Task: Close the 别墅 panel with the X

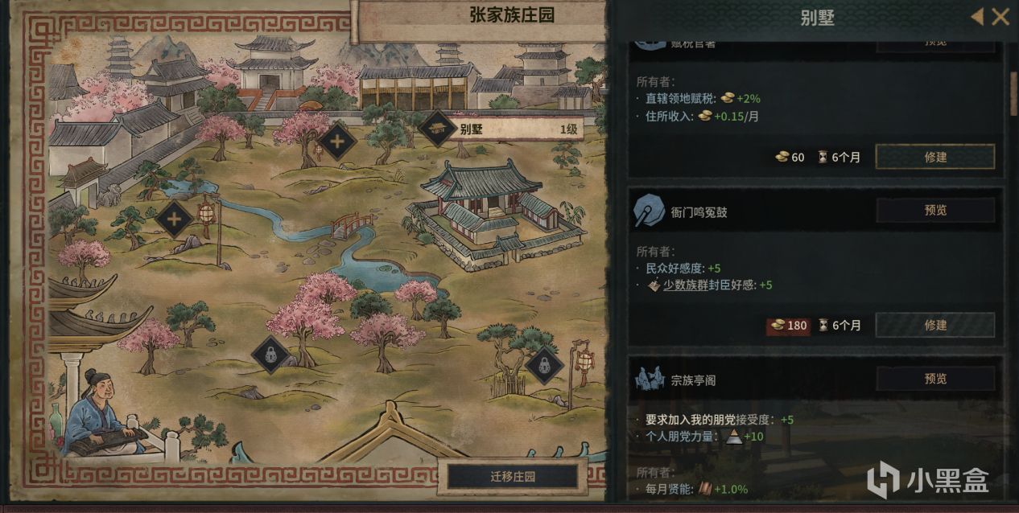Action: [x=1000, y=16]
